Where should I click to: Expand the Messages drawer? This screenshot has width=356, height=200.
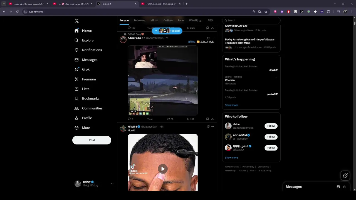[x=344, y=187]
